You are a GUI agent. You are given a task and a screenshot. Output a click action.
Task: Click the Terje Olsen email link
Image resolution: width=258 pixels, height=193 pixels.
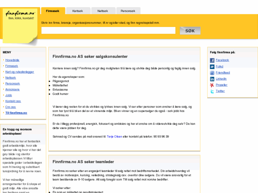[x=114, y=136]
